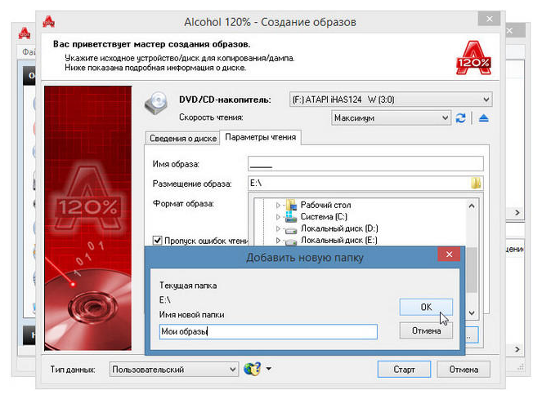Select 'Система (C:)' in folder tree

click(324, 217)
